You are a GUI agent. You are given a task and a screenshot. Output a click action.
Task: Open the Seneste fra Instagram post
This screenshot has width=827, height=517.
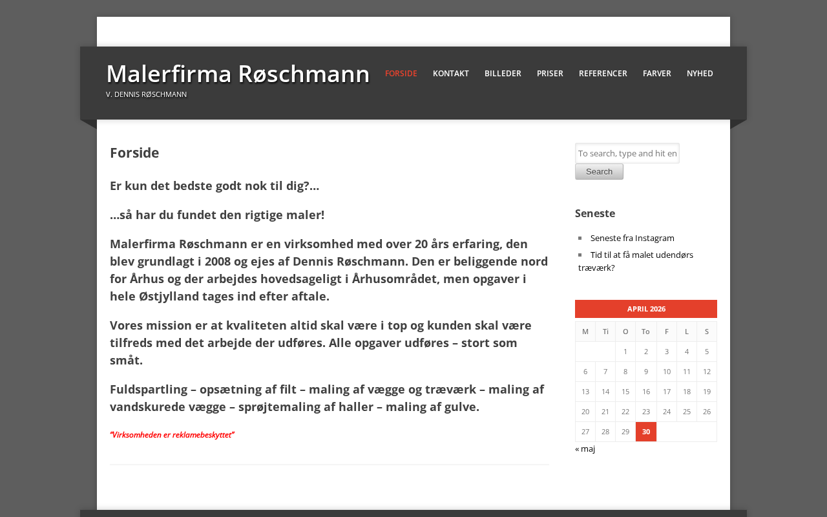pos(633,238)
